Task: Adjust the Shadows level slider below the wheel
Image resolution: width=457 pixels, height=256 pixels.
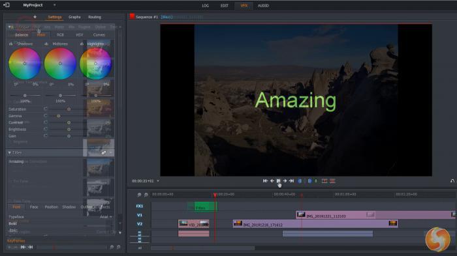Action: 25,95
